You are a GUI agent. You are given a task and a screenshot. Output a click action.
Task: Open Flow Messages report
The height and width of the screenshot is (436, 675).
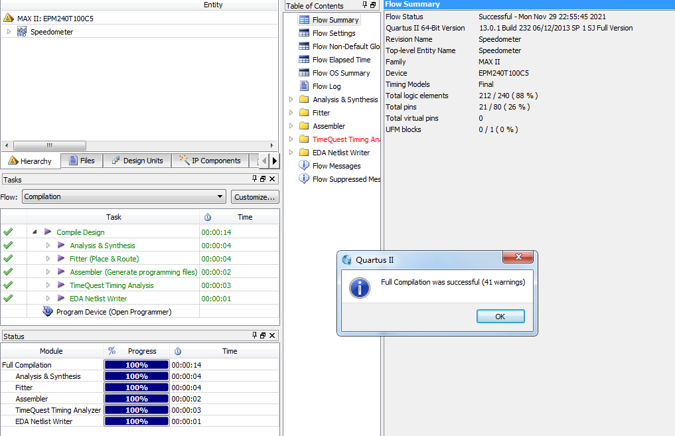click(337, 166)
